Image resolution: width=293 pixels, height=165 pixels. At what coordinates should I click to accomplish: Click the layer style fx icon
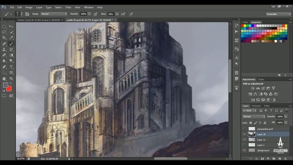[x=257, y=159]
